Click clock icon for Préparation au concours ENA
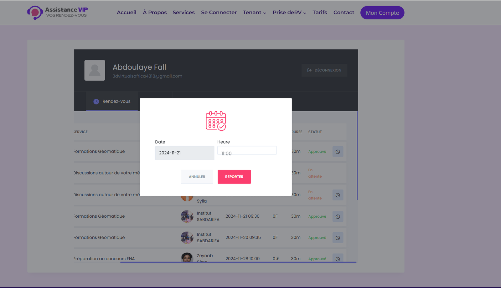Screen dimensions: 501x288 coord(338,258)
